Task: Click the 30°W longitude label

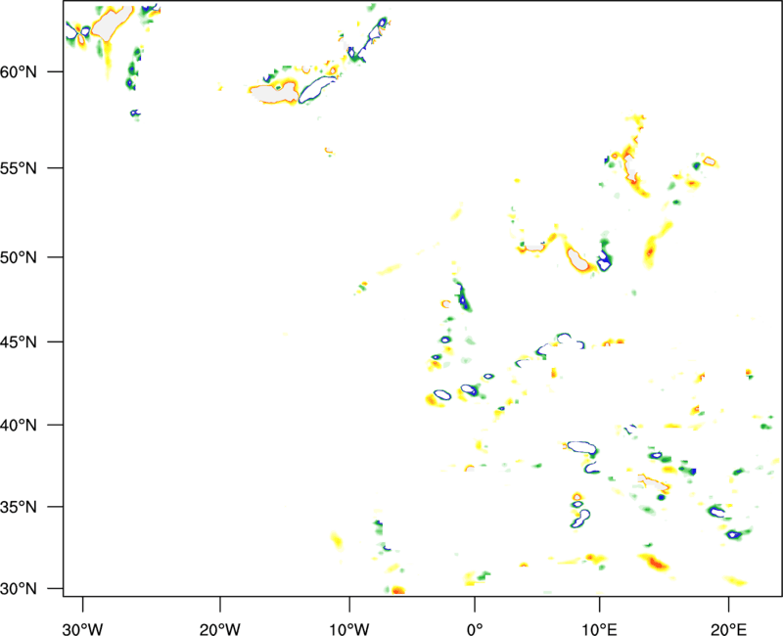Action: [82, 629]
